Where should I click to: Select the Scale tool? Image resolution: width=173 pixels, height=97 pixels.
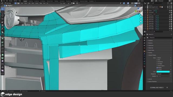[x=2, y=22]
